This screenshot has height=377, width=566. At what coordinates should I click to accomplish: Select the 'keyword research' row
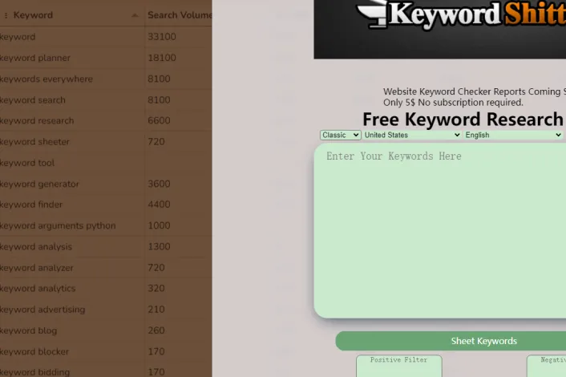point(106,120)
